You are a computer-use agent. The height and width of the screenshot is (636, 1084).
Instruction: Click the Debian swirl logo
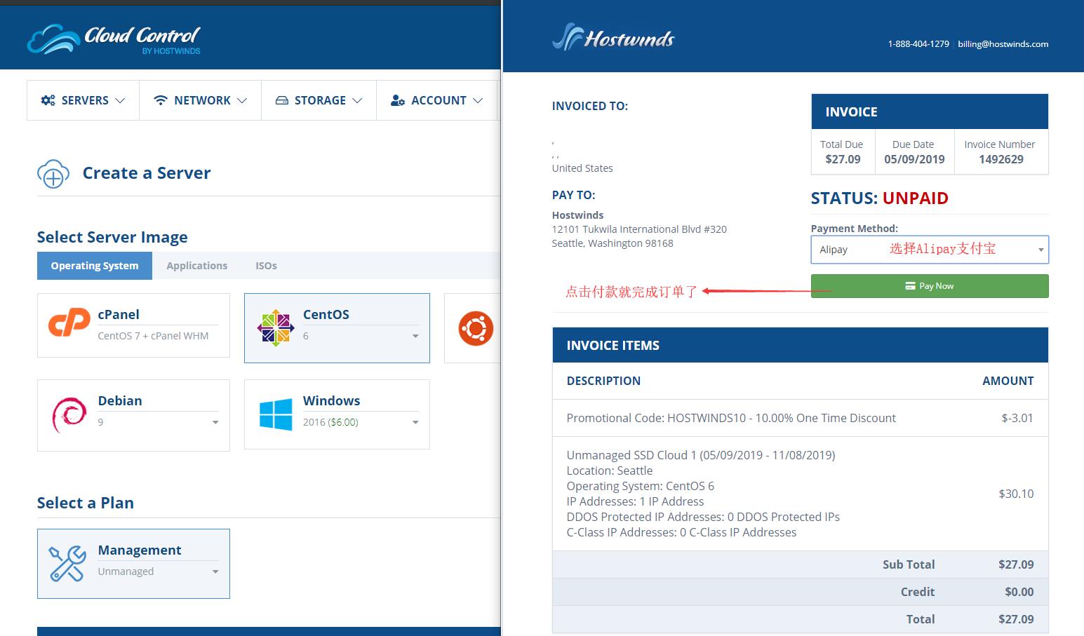pyautogui.click(x=69, y=415)
